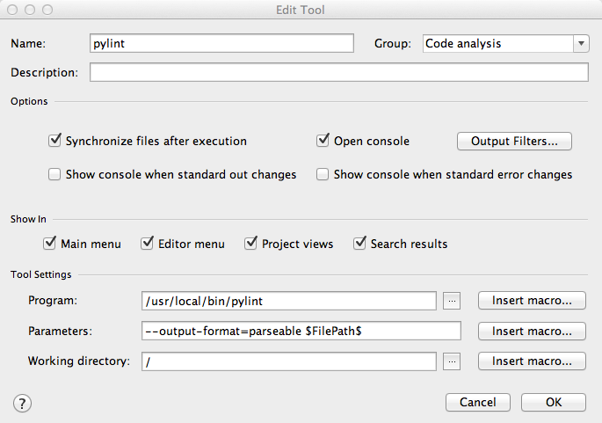Image resolution: width=602 pixels, height=423 pixels.
Task: Focus the Name field containing pylint
Action: pyautogui.click(x=221, y=43)
